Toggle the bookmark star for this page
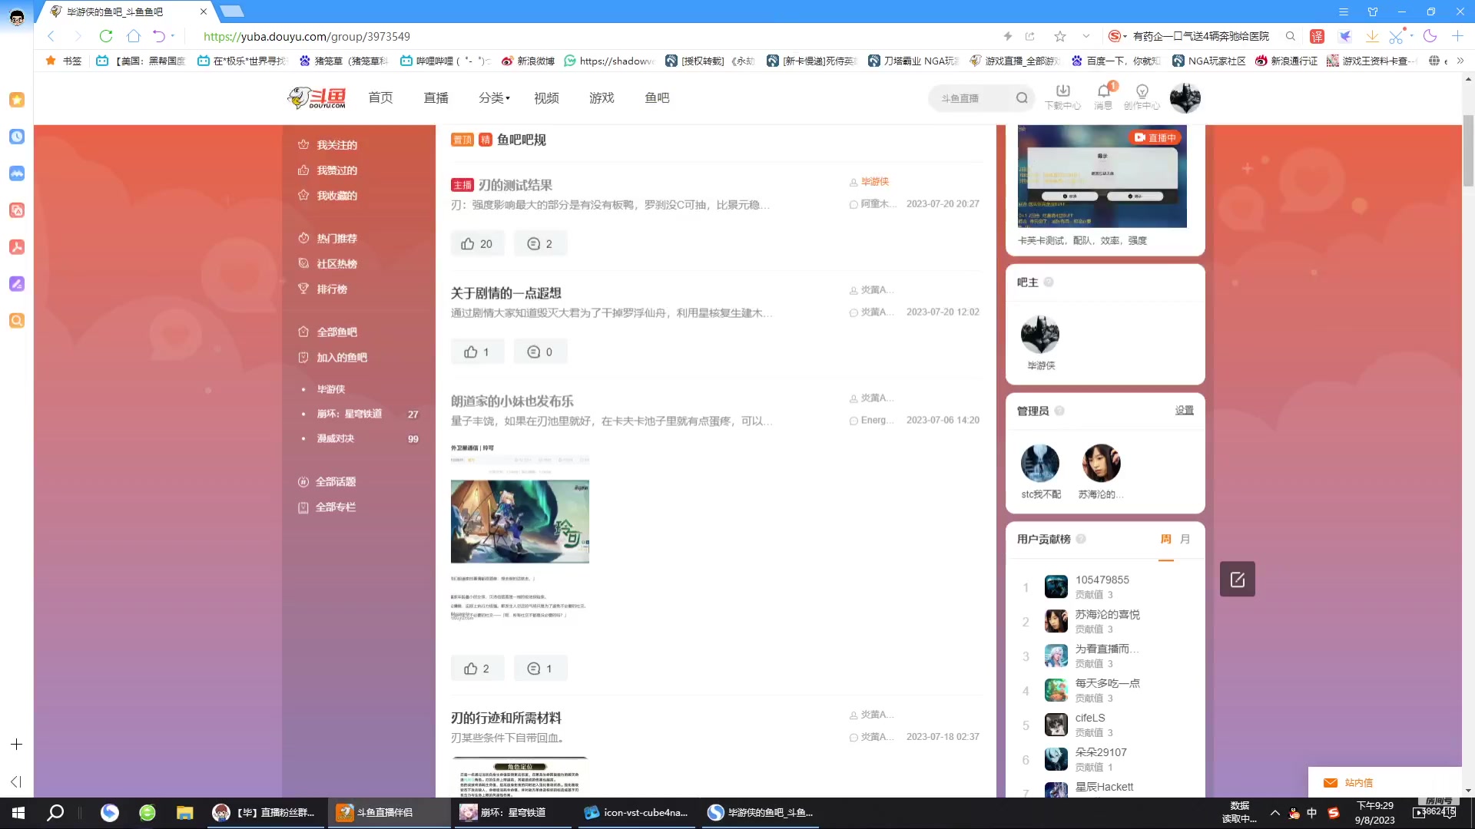The height and width of the screenshot is (829, 1475). [1060, 36]
